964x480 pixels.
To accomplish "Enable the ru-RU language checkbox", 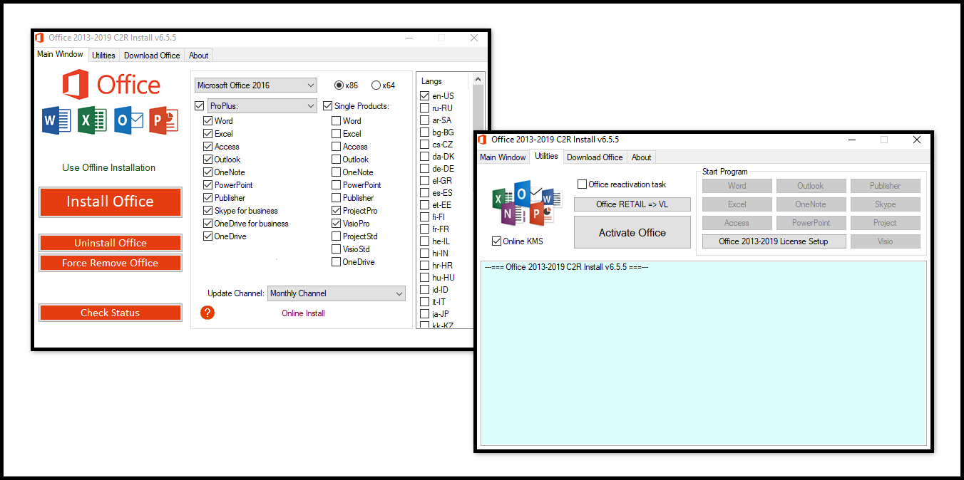I will point(425,108).
